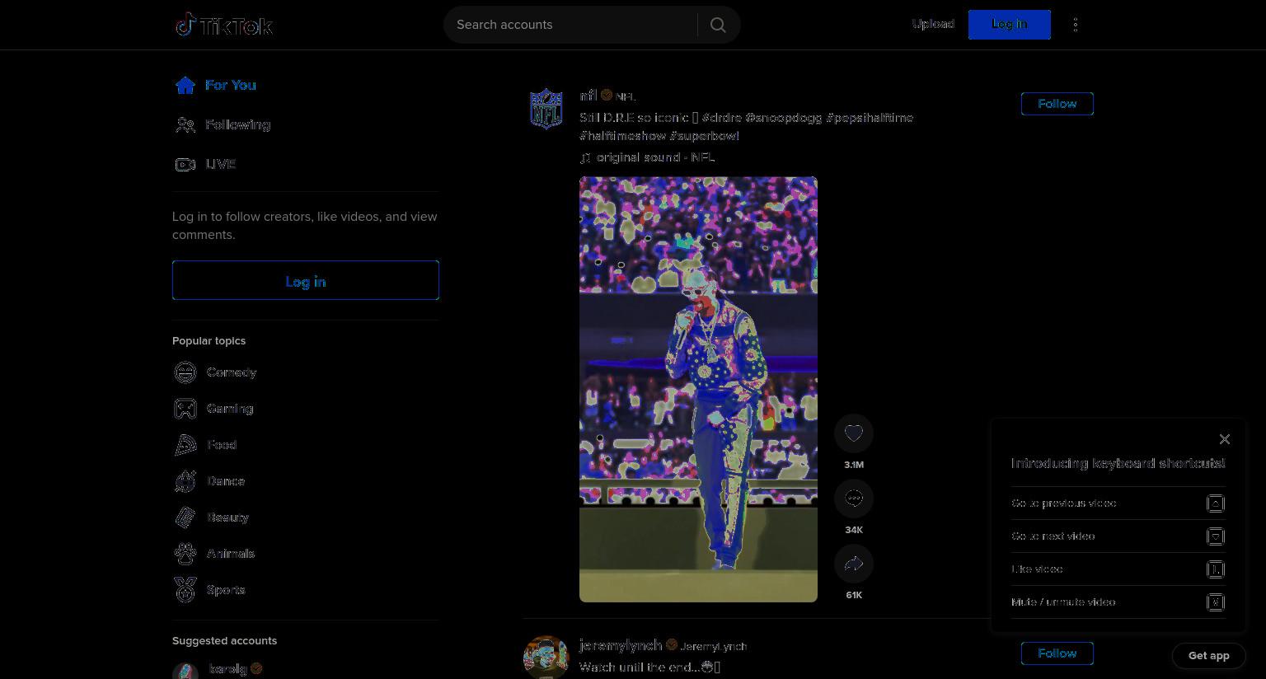Viewport: 1266px width, 679px height.
Task: Play the nfl halftime show video
Action: click(x=698, y=389)
